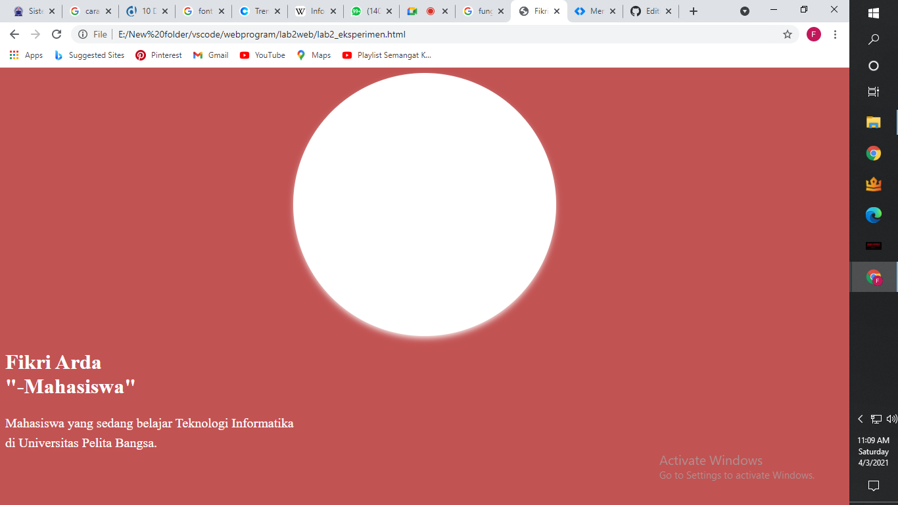Image resolution: width=898 pixels, height=505 pixels.
Task: Open the Maps bookmark
Action: pyautogui.click(x=314, y=55)
